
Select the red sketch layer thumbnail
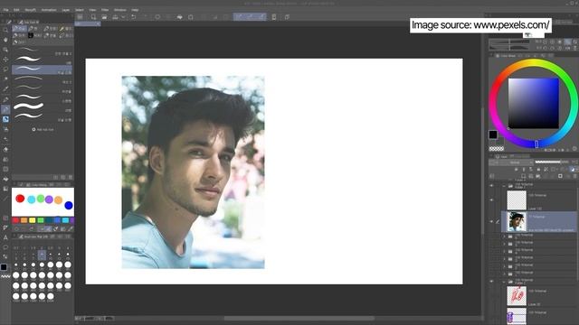click(517, 296)
